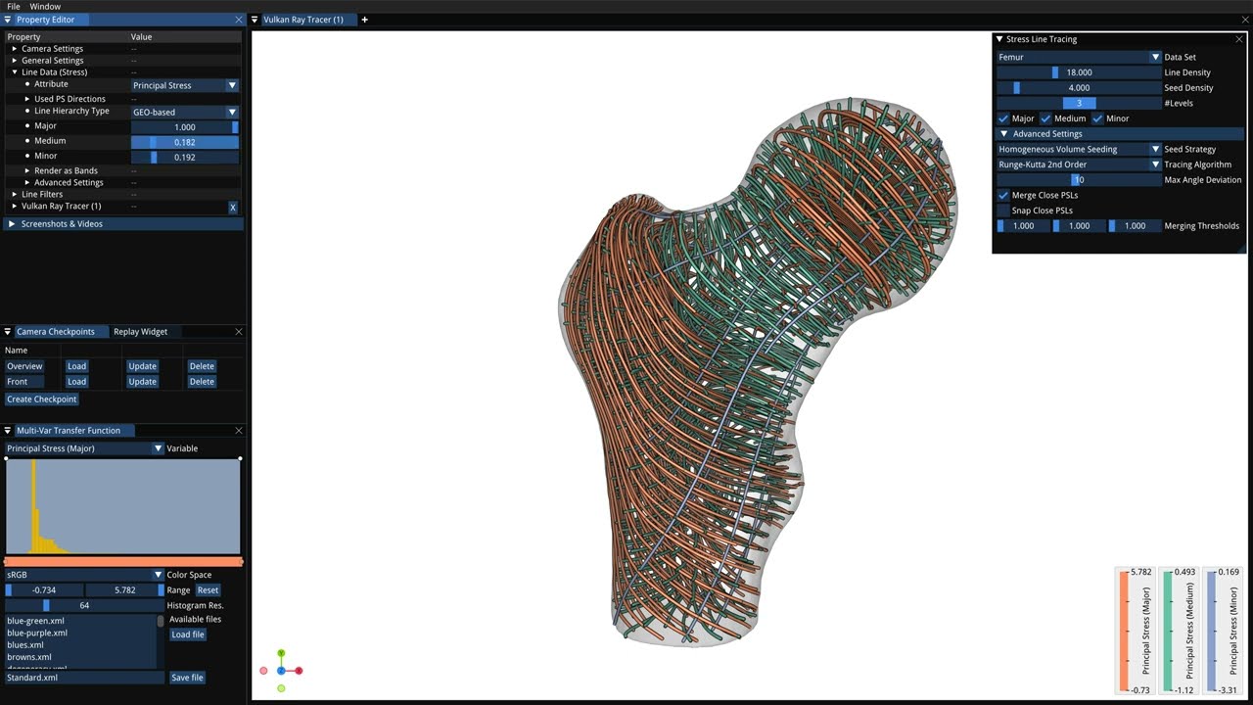Delete the Overview checkpoint
1253x705 pixels.
(202, 366)
